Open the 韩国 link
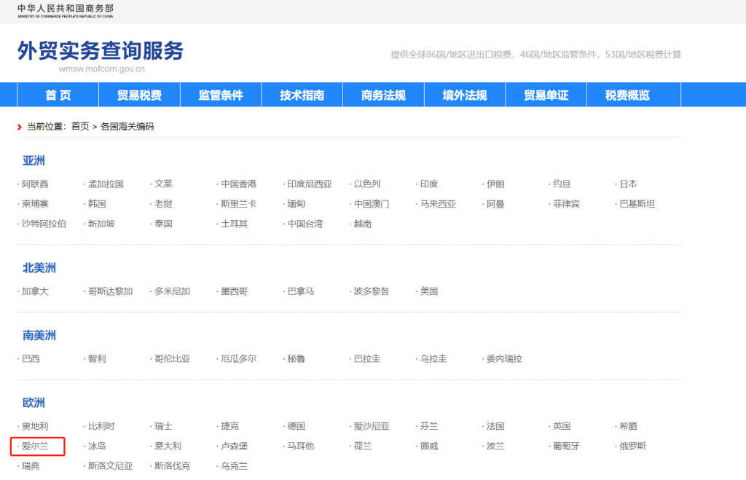This screenshot has width=746, height=480. click(97, 204)
